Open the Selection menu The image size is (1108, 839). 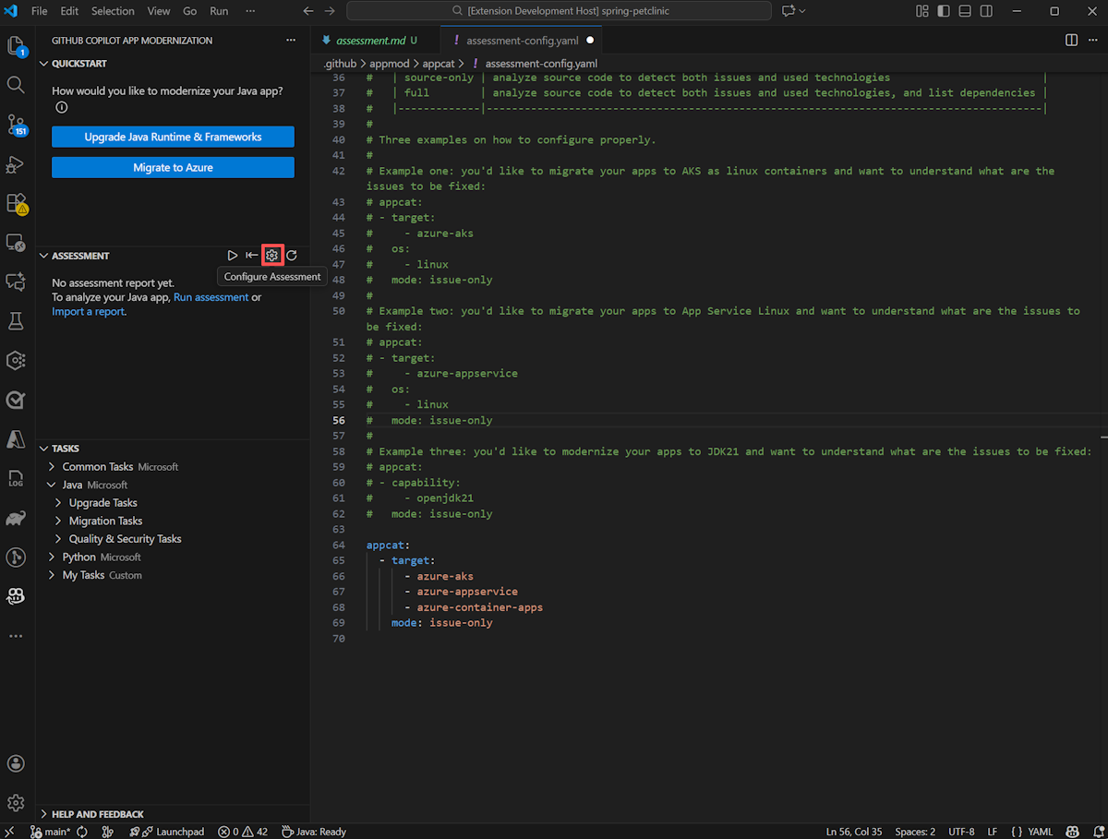click(x=113, y=11)
